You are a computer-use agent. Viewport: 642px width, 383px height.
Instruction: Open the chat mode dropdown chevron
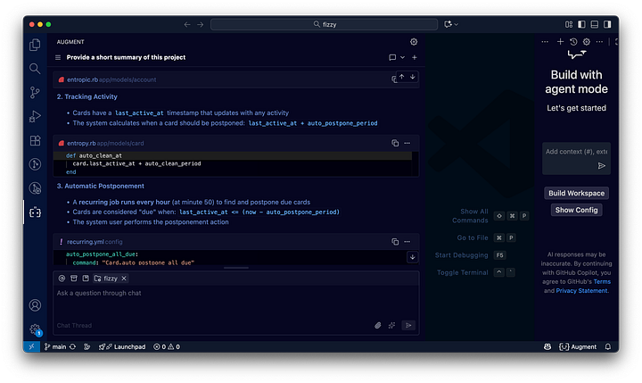(402, 57)
